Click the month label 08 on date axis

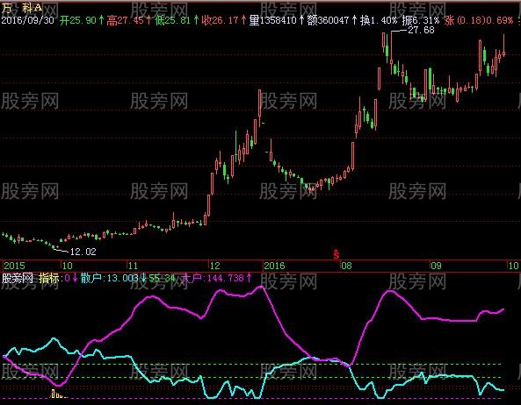(346, 266)
